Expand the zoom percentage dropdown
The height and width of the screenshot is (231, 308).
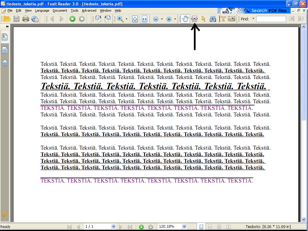184,227
